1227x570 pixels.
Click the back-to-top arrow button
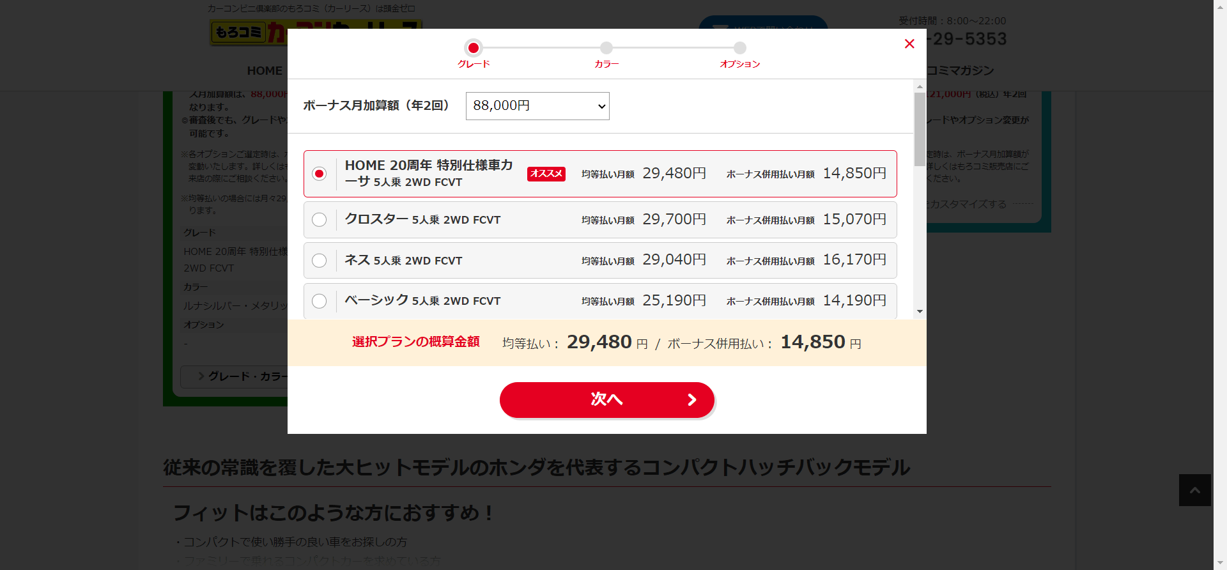pyautogui.click(x=1195, y=490)
